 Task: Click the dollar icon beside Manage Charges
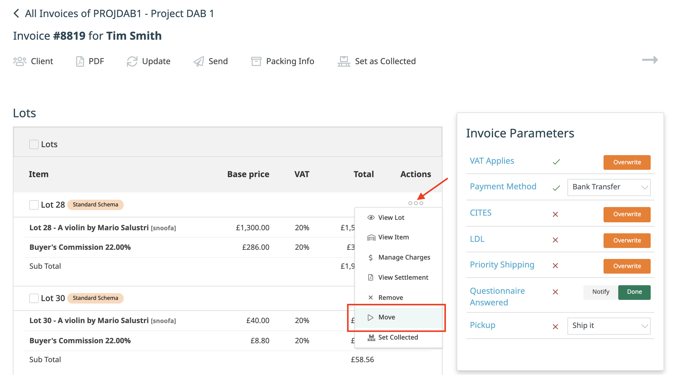pos(371,257)
